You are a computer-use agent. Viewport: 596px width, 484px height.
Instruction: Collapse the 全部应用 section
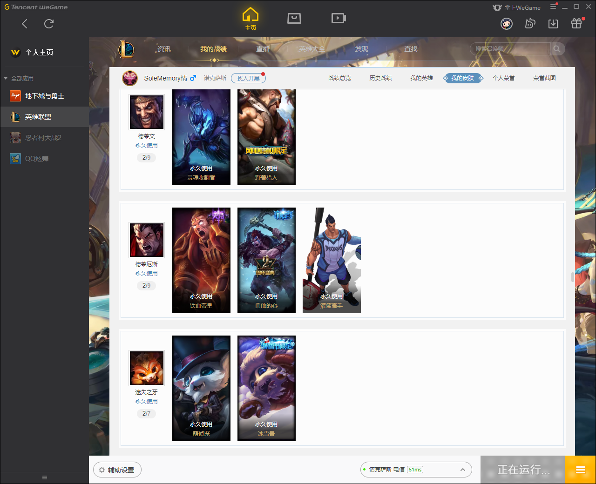tap(6, 79)
